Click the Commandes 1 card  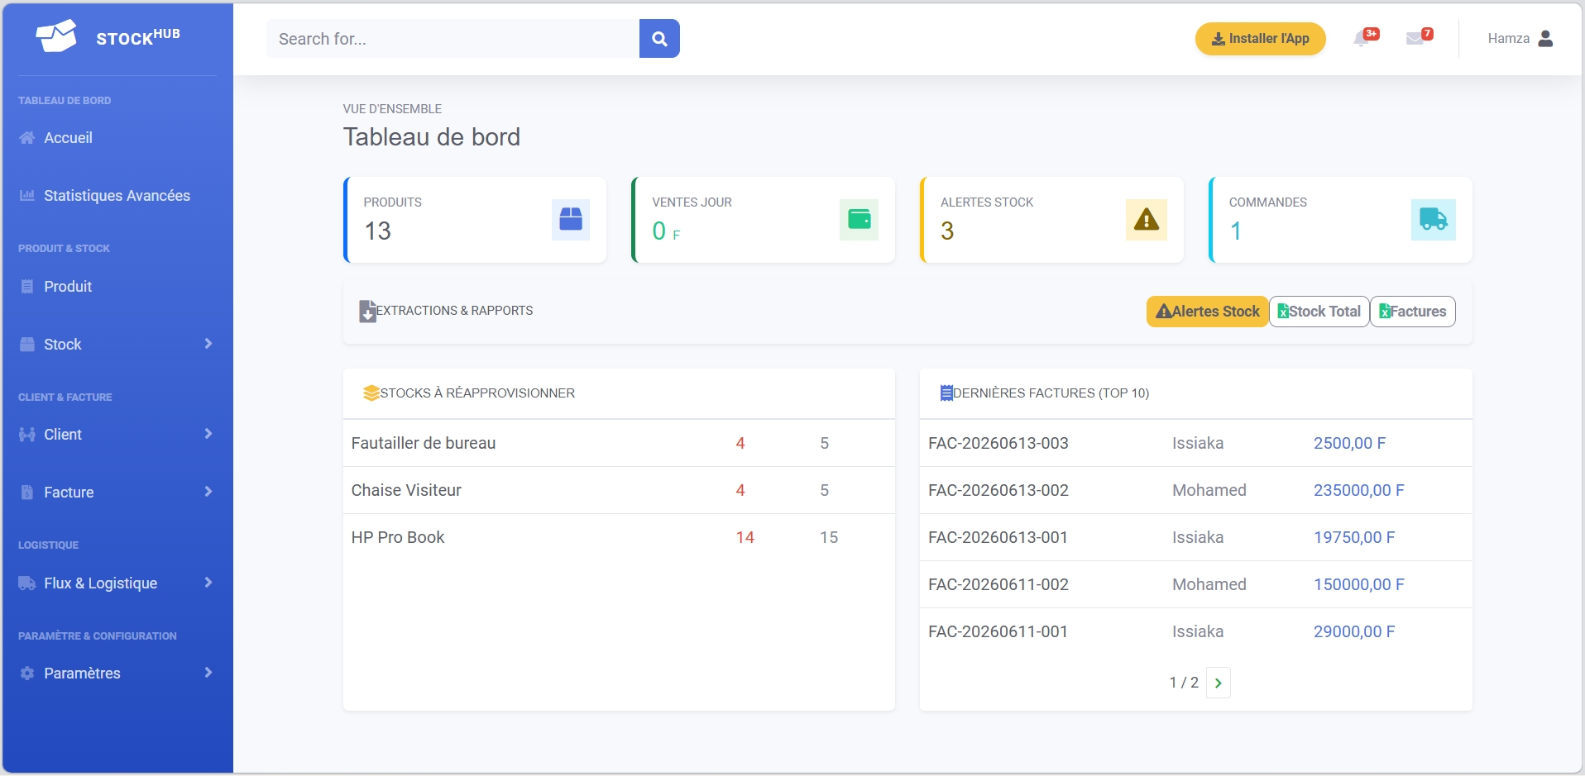[x=1340, y=220]
